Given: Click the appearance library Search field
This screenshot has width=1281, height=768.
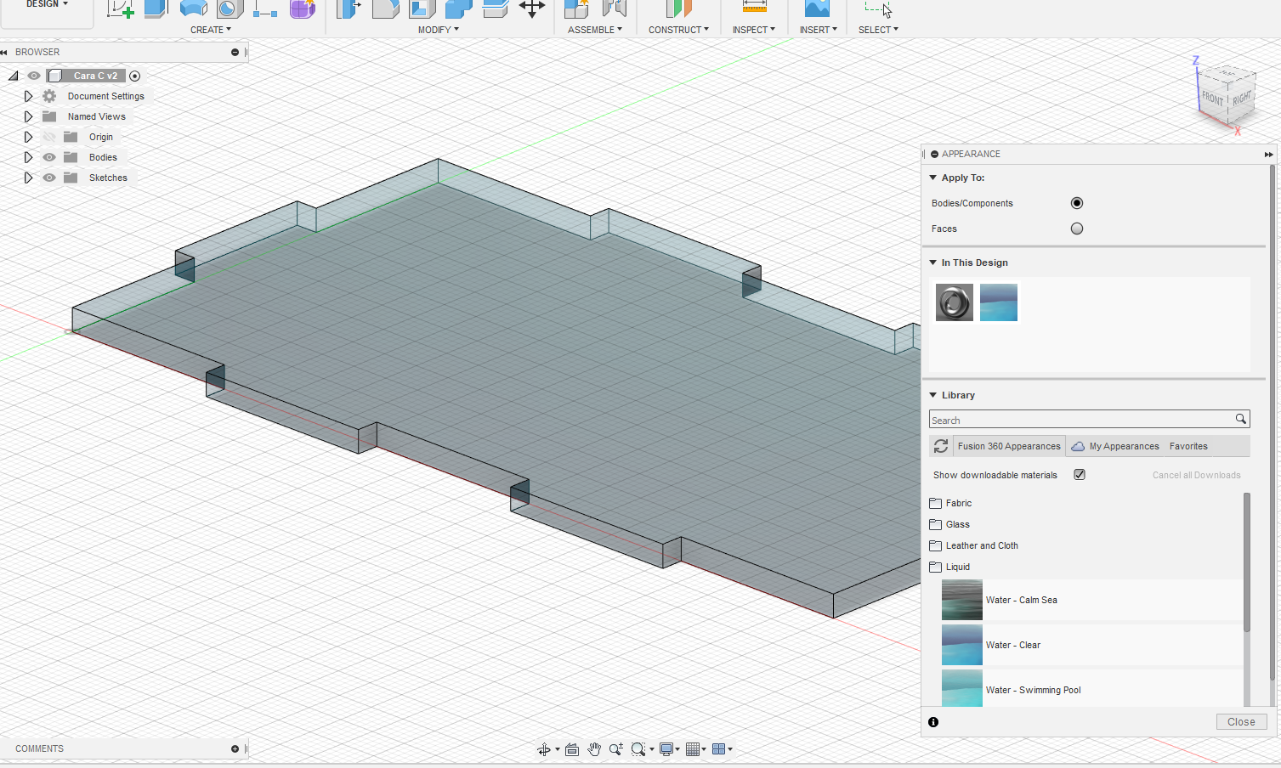Looking at the screenshot, I should pos(1081,420).
